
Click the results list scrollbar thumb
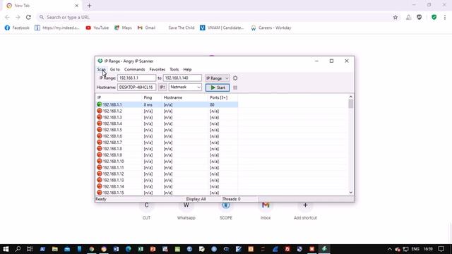coord(350,104)
